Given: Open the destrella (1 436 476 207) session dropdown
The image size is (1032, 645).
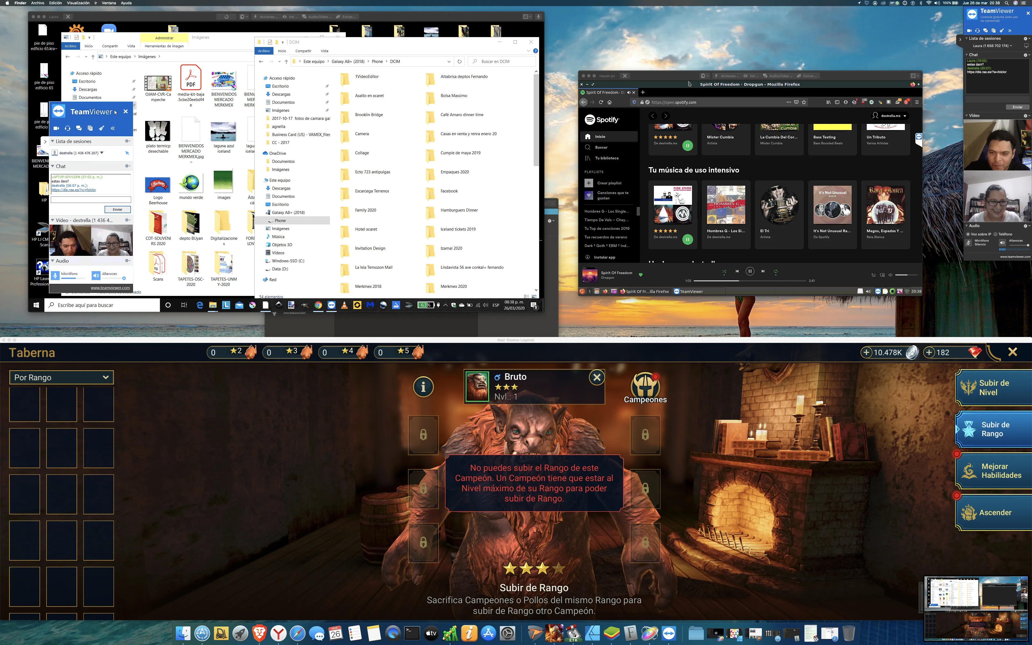Looking at the screenshot, I should [x=102, y=153].
